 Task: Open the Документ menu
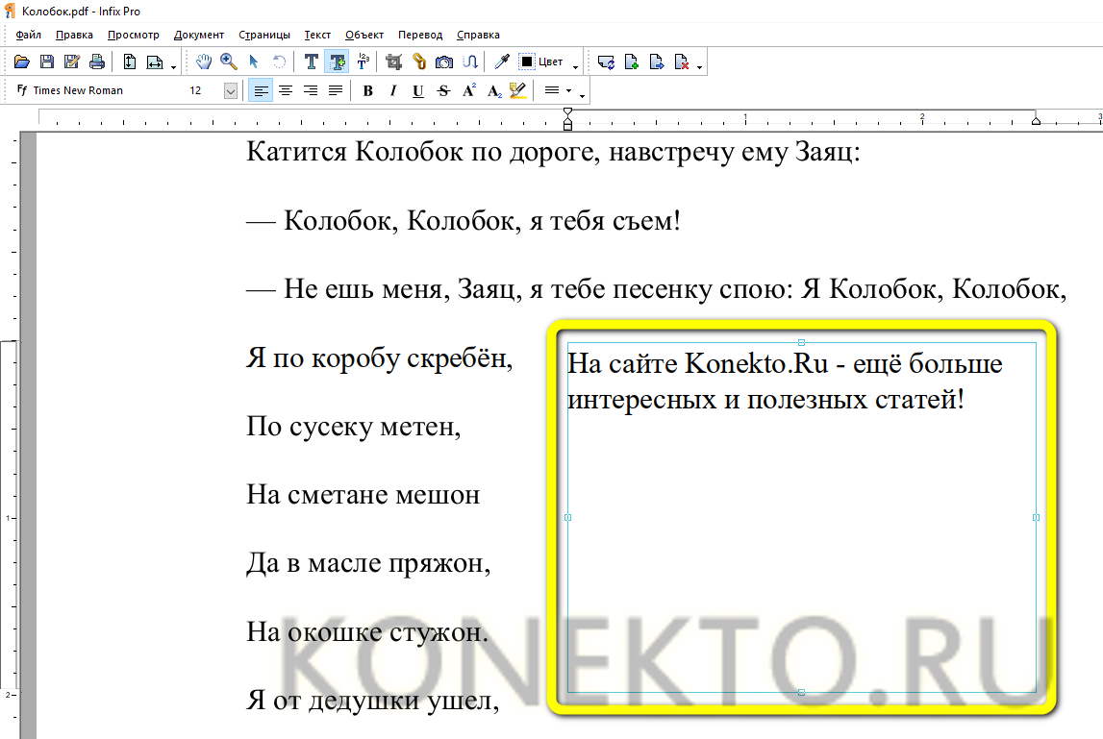[x=199, y=35]
